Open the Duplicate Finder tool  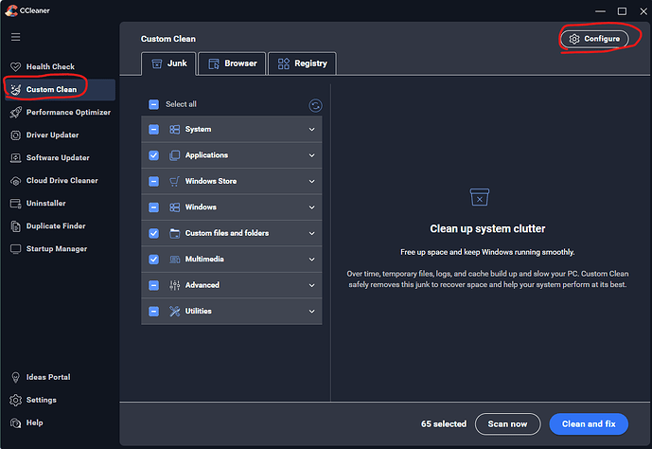coord(56,226)
